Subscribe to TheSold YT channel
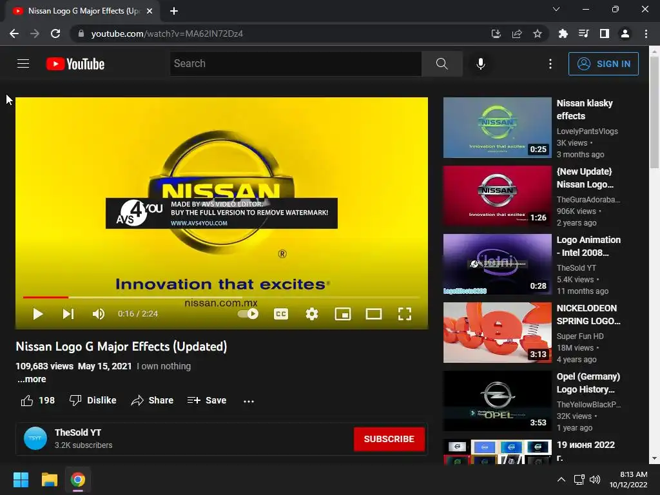 [x=389, y=439]
